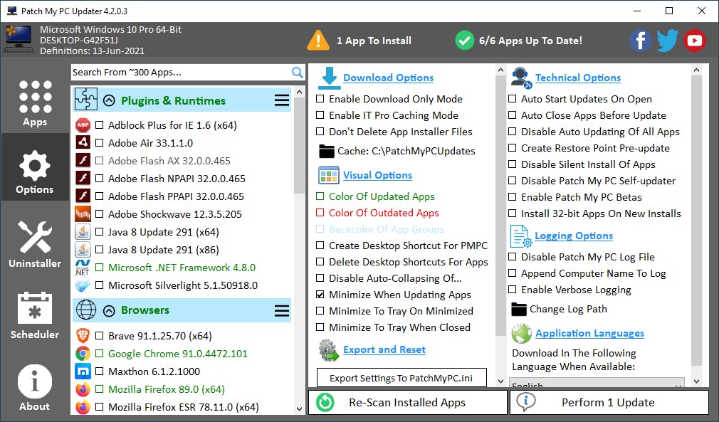Image resolution: width=719 pixels, height=422 pixels.
Task: Open the Uninstaller tools icon
Action: point(35,238)
